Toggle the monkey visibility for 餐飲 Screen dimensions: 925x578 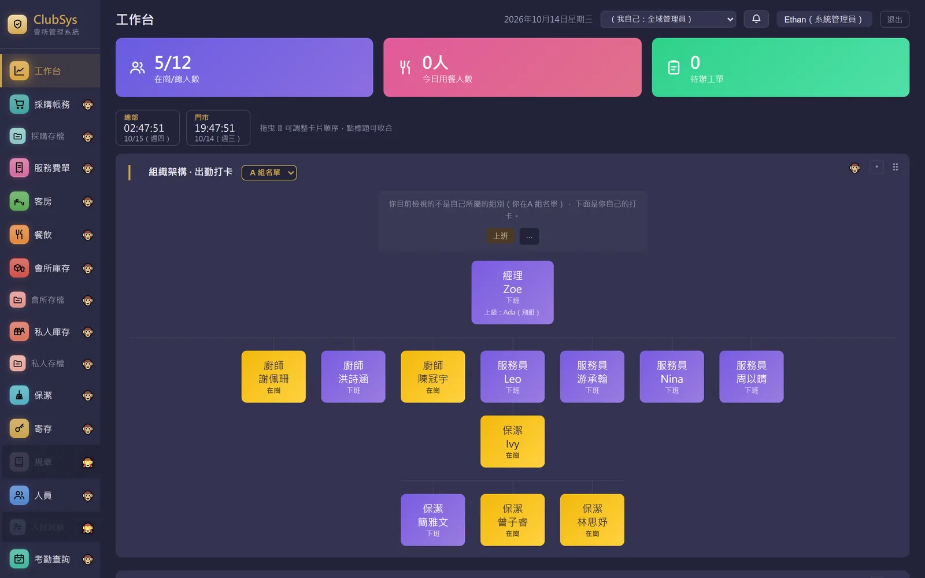click(x=88, y=235)
